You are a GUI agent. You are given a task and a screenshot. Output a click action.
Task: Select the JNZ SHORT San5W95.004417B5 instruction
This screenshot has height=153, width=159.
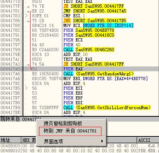pos(95,21)
